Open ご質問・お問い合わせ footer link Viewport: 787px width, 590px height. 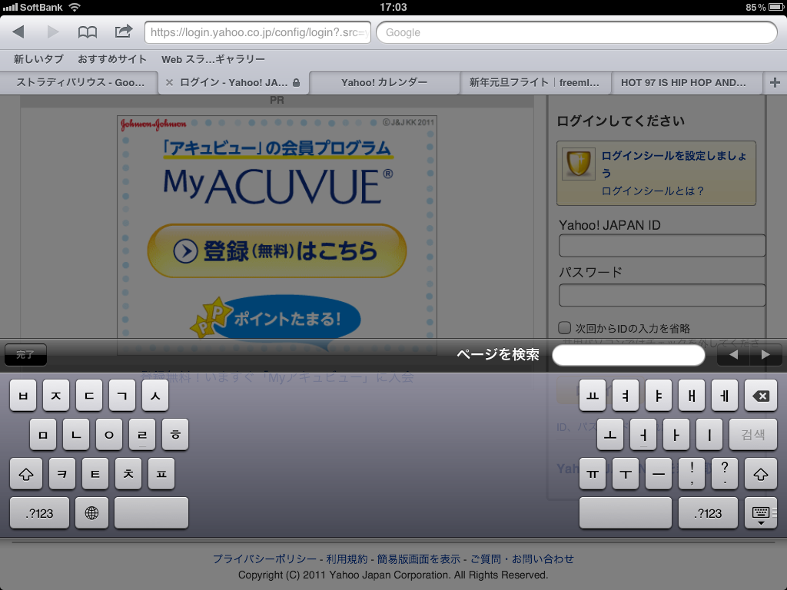click(522, 559)
